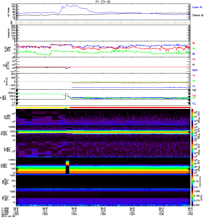
Task: Click the yellow segment of the region indicator bar
Action: click(43, 108)
